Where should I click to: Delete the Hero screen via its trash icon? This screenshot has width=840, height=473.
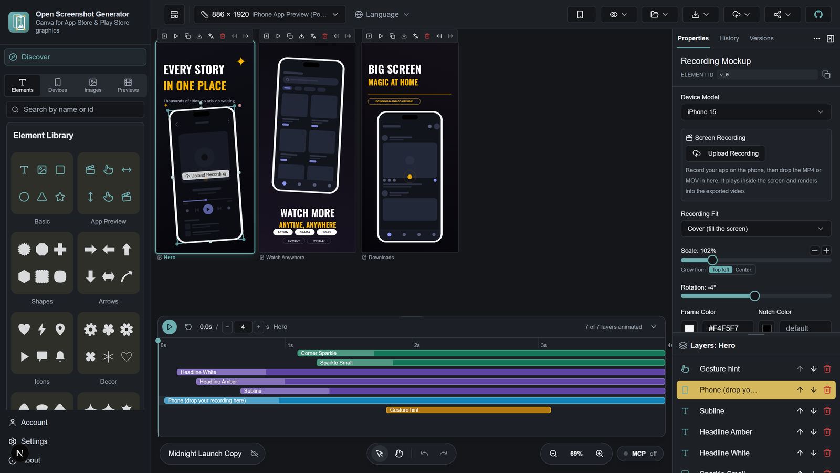(223, 36)
